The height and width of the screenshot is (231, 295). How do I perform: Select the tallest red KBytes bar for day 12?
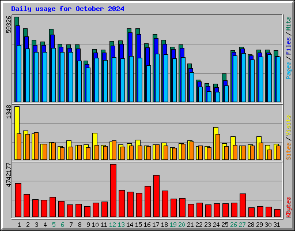[113, 191]
